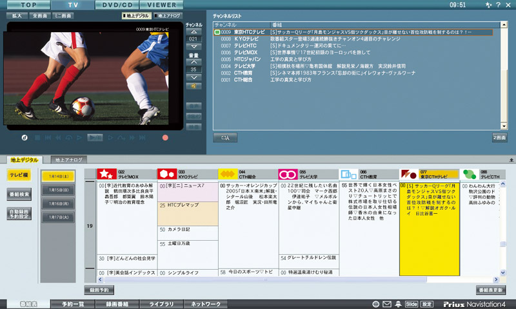Click the replay circular arrow icon

(69, 138)
